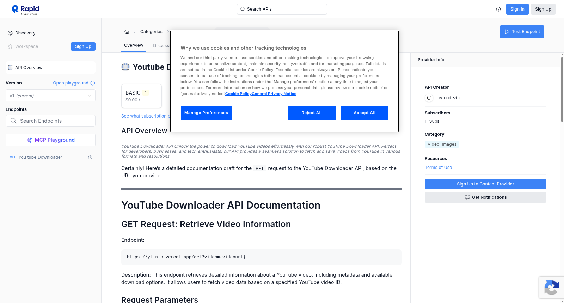Screen dimensions: 564x303
Task: Click the Provider Info panel scrollbar
Action: (562, 89)
